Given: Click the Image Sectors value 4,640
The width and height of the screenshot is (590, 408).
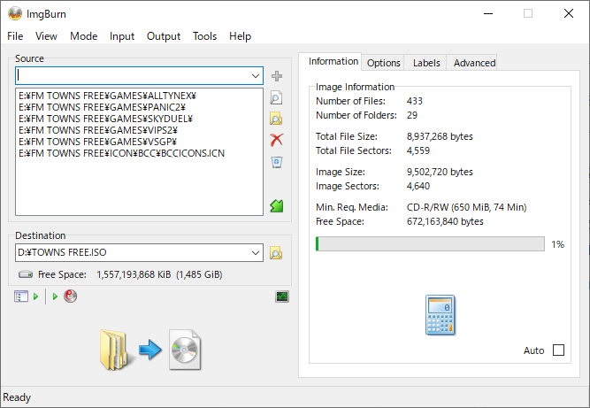Looking at the screenshot, I should pos(418,186).
